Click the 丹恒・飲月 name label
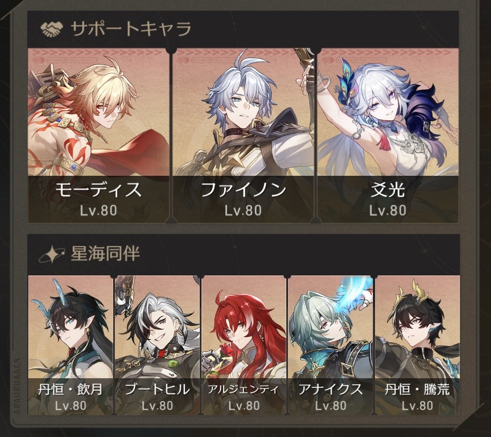This screenshot has width=491, height=437. [x=70, y=390]
